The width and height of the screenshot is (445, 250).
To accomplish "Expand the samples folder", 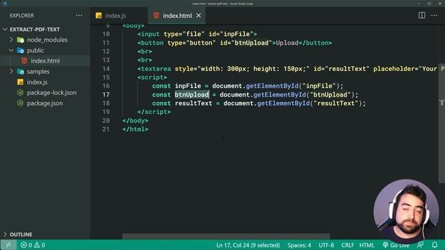I will pos(11,72).
